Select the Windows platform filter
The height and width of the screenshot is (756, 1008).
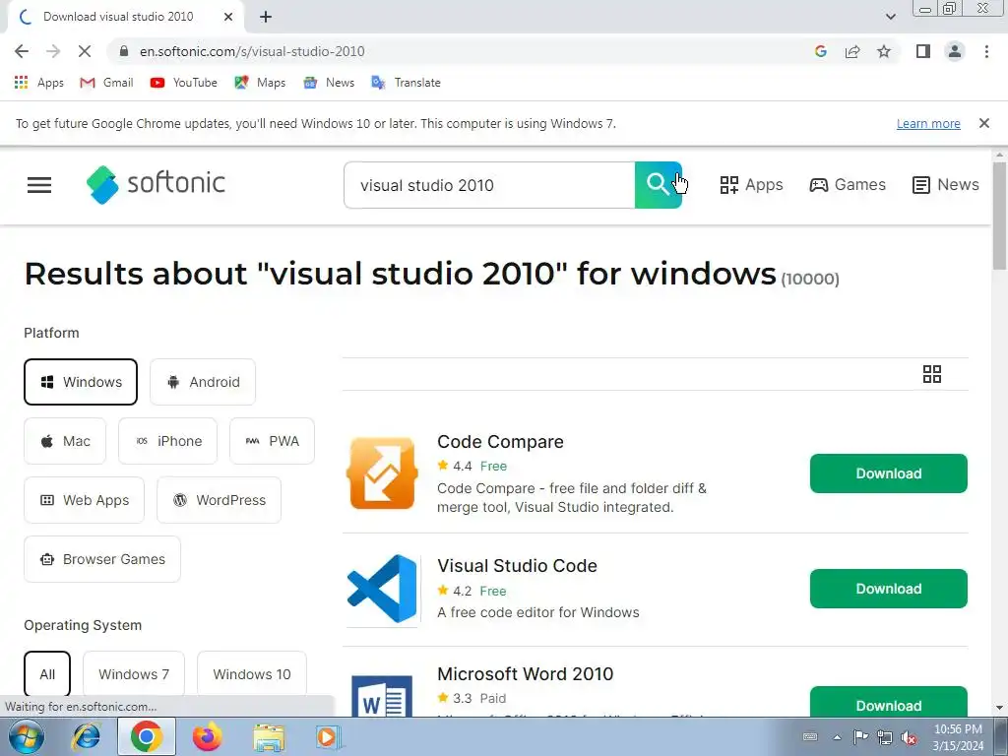tap(81, 382)
